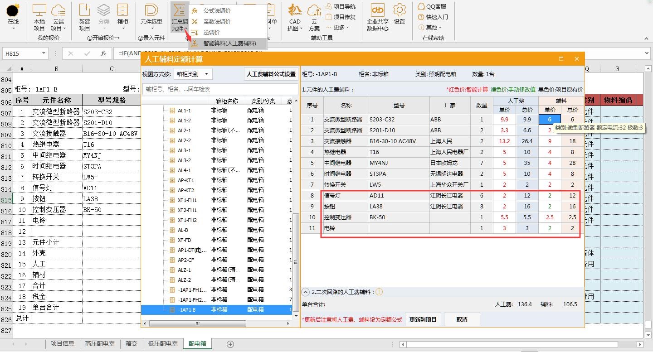This screenshot has height=352, width=653.
Task: Click 取消 to cancel the dialog
Action: (x=462, y=319)
